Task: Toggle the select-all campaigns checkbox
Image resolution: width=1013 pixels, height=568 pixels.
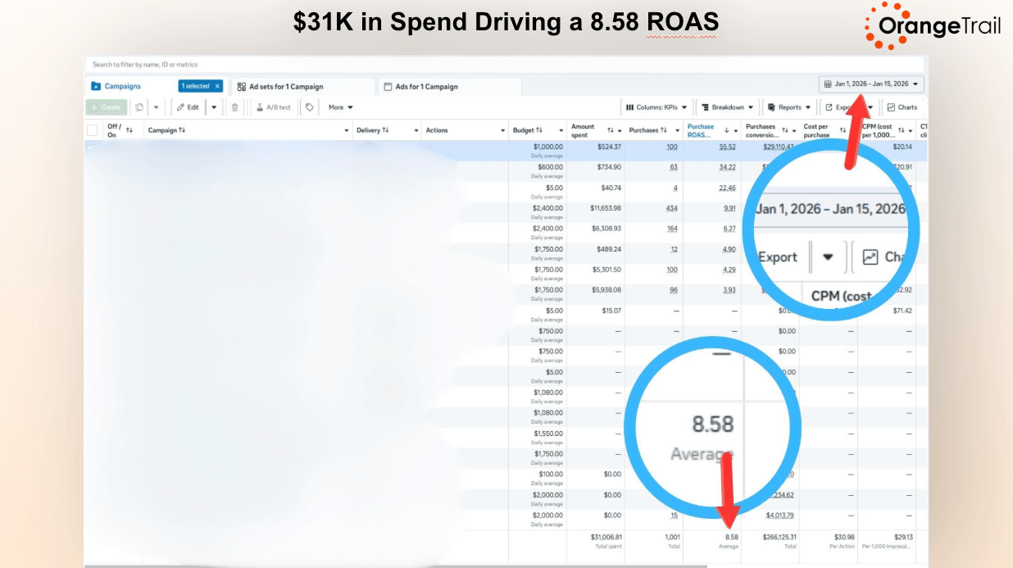Action: pyautogui.click(x=93, y=130)
